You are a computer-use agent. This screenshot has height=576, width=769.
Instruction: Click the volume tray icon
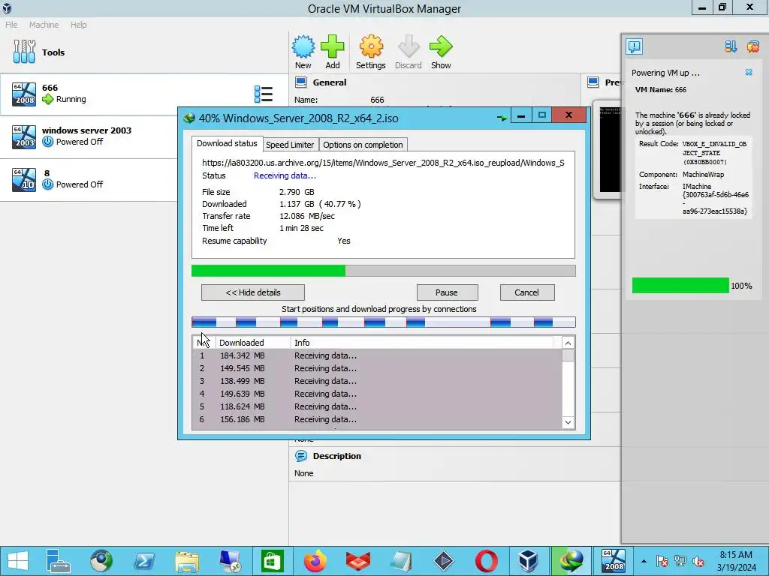(x=698, y=561)
